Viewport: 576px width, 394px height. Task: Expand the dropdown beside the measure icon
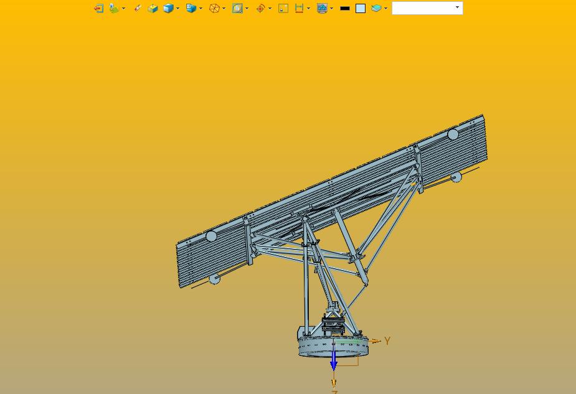308,9
